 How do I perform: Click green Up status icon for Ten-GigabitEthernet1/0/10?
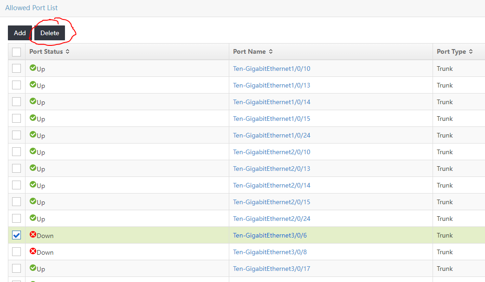(33, 68)
